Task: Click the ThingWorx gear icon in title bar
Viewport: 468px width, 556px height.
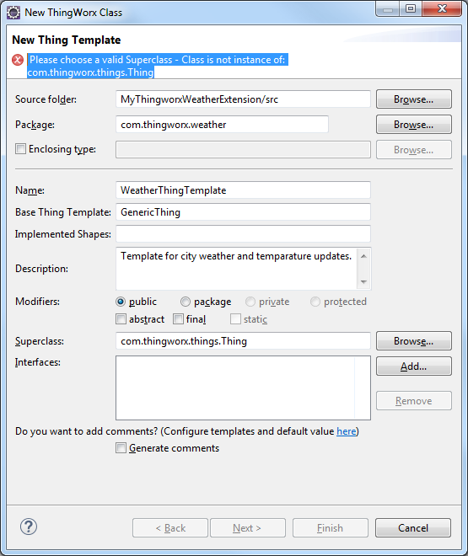Action: click(x=13, y=13)
